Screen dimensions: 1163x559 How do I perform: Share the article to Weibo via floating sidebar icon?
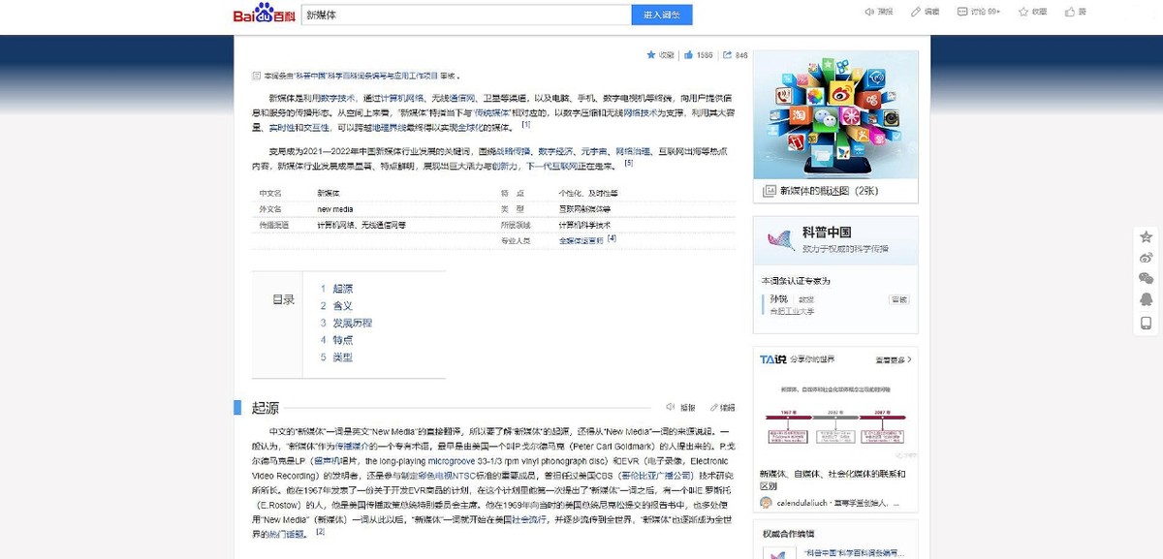(1146, 258)
